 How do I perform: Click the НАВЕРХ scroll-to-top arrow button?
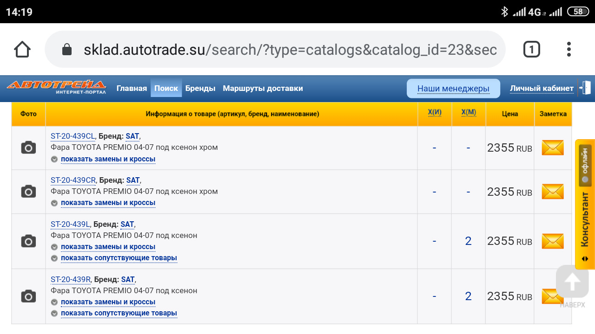pyautogui.click(x=572, y=282)
